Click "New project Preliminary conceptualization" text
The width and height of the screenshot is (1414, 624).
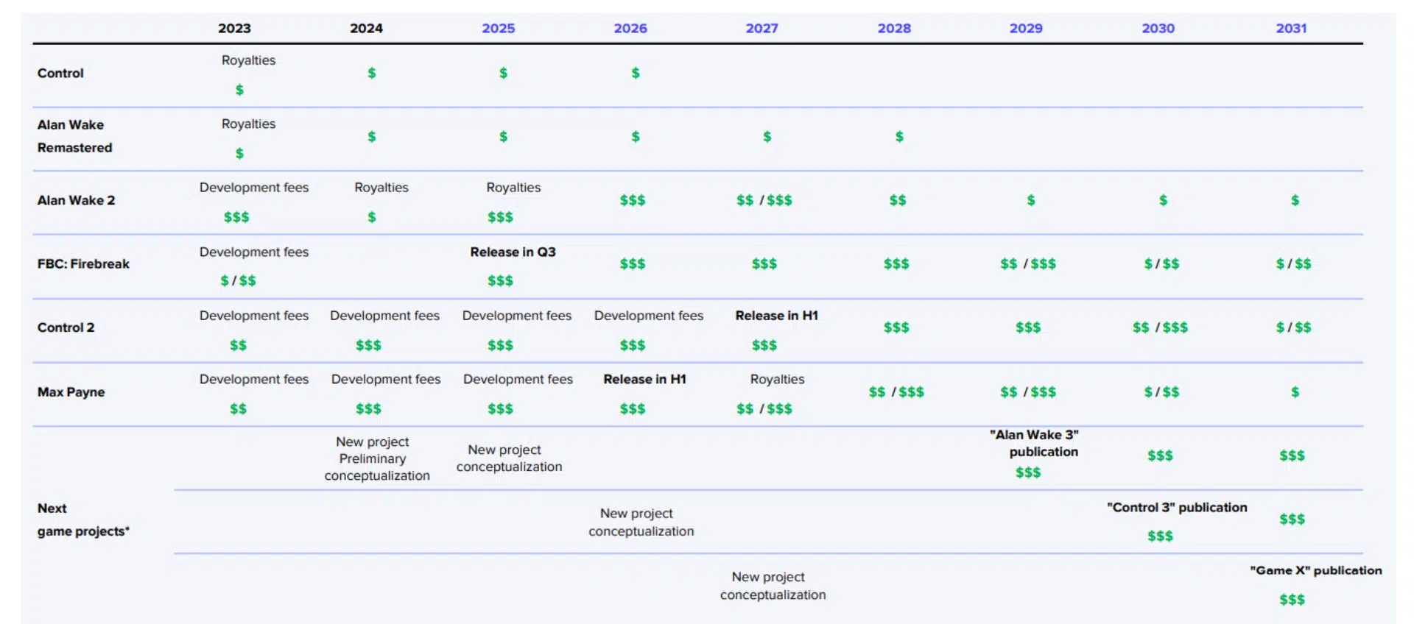pos(376,458)
